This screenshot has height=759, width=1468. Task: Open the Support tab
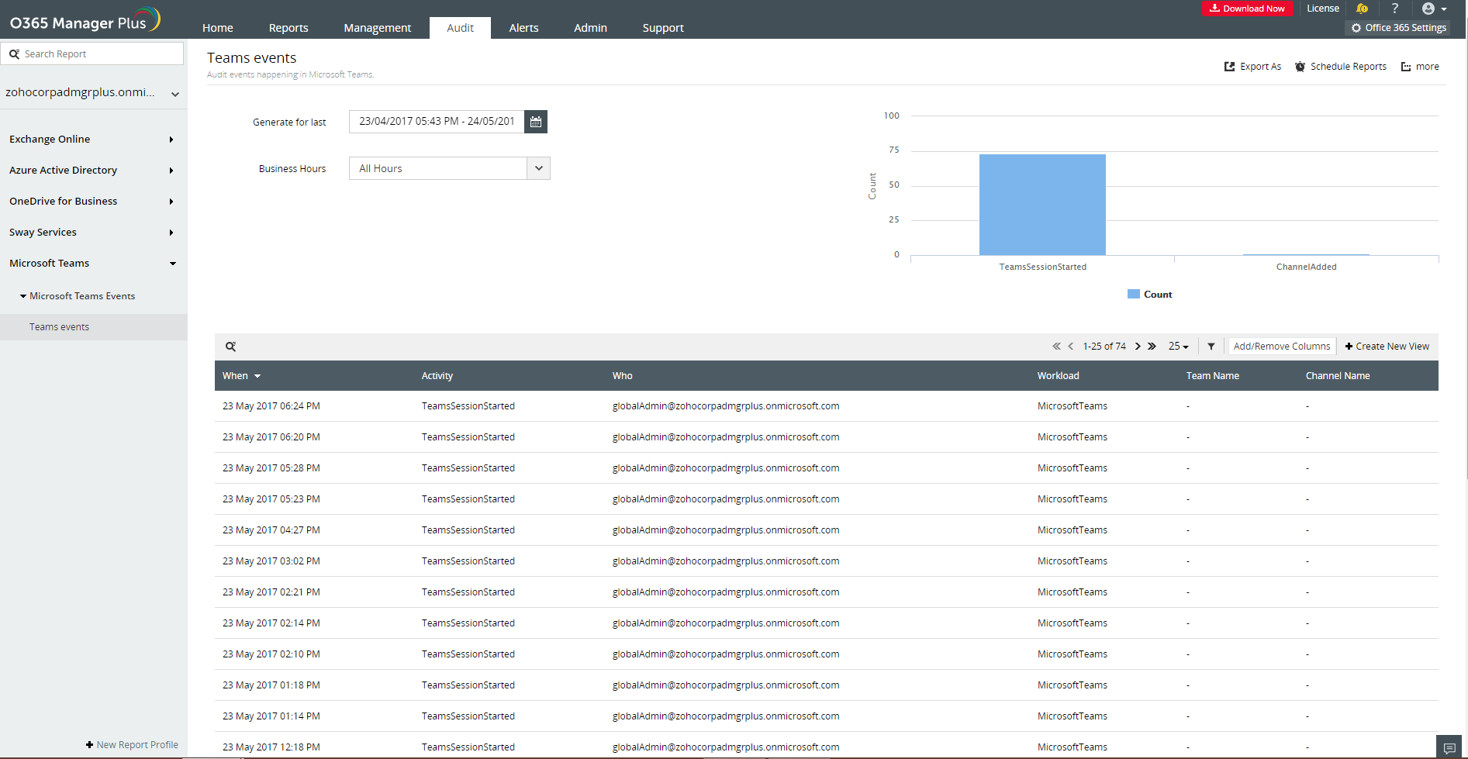point(663,28)
